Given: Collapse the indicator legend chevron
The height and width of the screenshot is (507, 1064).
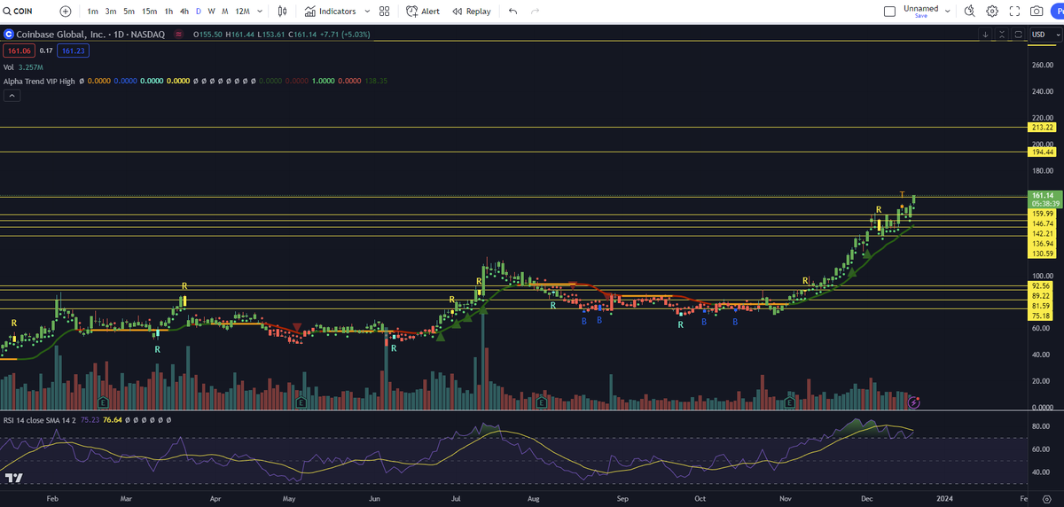Looking at the screenshot, I should (12, 96).
